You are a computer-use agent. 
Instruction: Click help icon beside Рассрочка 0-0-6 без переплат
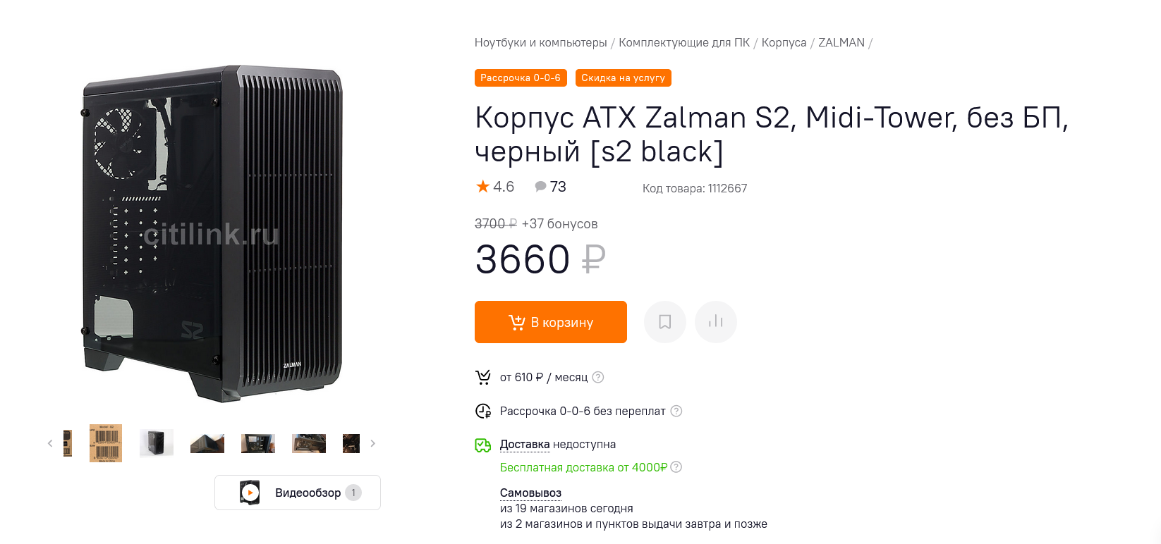click(676, 411)
